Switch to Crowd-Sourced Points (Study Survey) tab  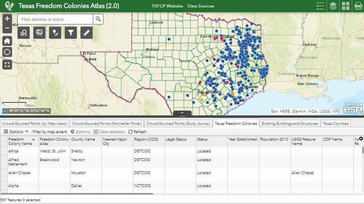(x=178, y=123)
